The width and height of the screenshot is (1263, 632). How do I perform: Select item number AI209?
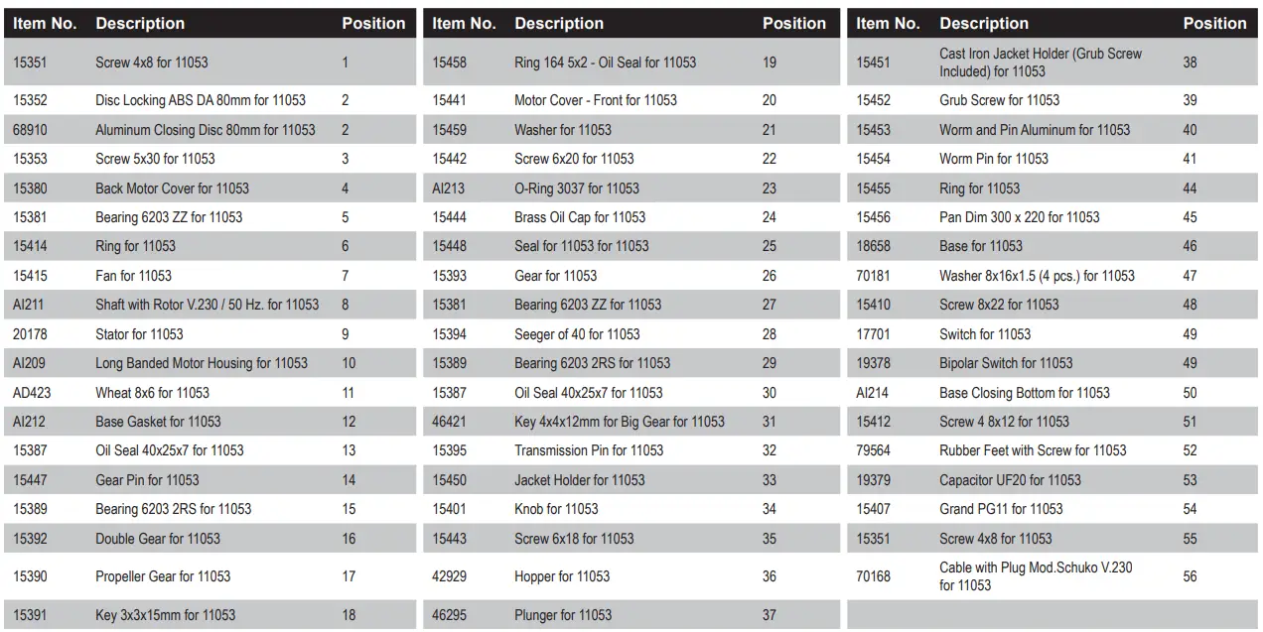pos(30,363)
